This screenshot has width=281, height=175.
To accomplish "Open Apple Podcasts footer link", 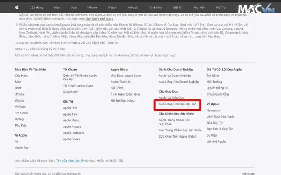I will [x=73, y=133].
